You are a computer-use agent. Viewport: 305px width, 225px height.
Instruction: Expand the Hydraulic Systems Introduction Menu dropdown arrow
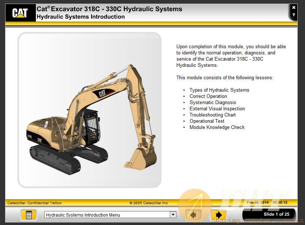tap(173, 215)
